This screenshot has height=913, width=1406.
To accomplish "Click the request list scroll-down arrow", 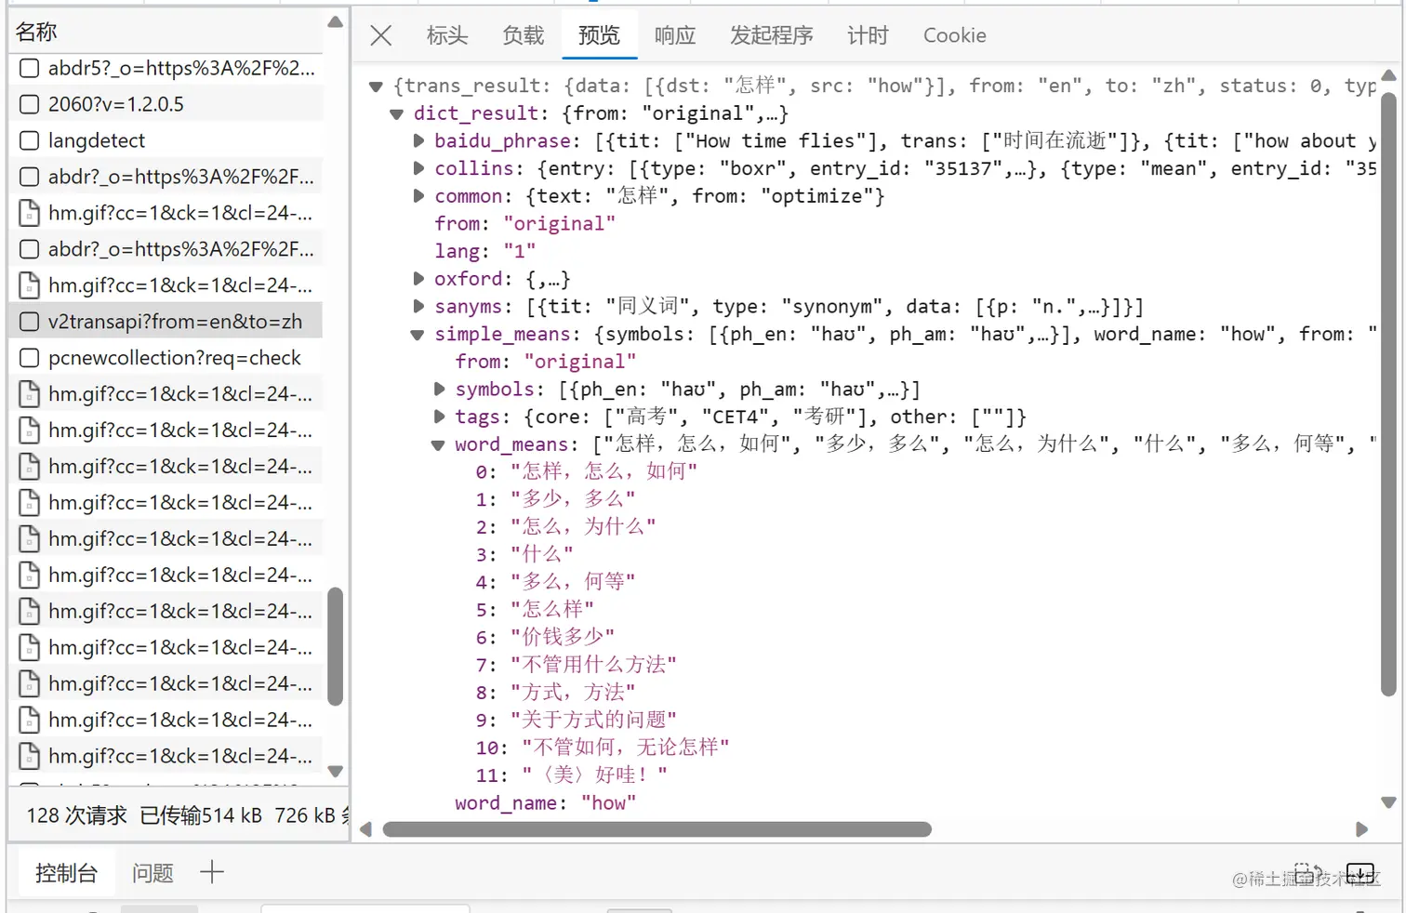I will point(336,771).
